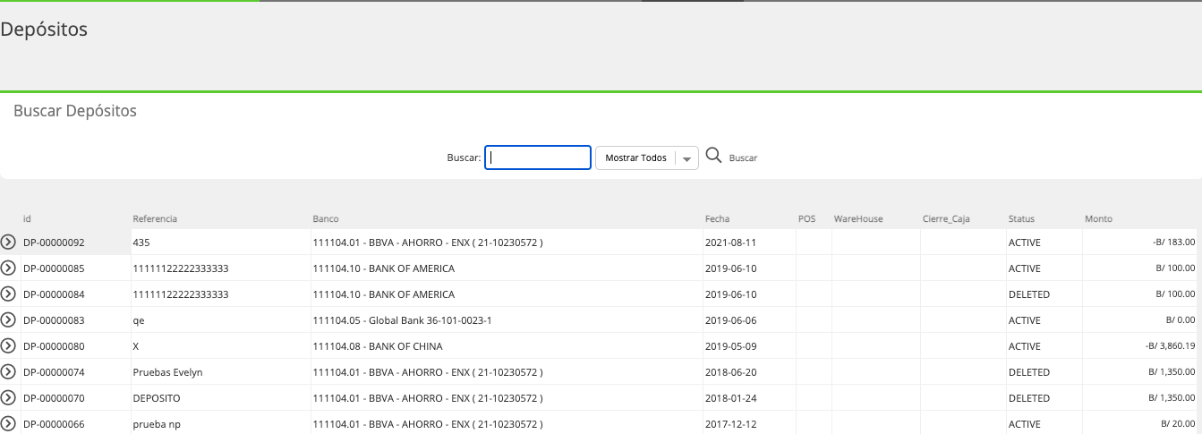Click date 2018-01-24 cell
Image resolution: width=1202 pixels, height=434 pixels.
(x=749, y=398)
